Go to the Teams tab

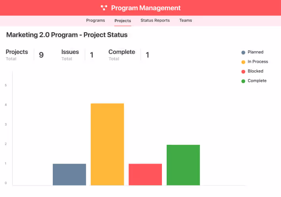point(185,20)
